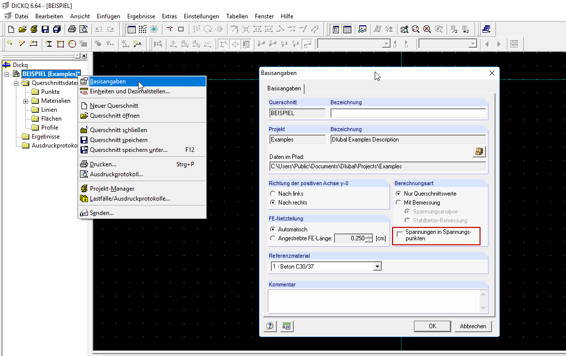Image resolution: width=566 pixels, height=356 pixels.
Task: Choose 'Querschnitt speichern unter...' menu entry
Action: click(142, 149)
